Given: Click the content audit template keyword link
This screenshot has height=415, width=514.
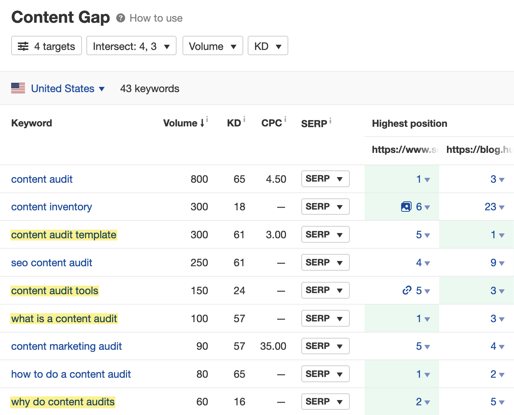Looking at the screenshot, I should tap(64, 235).
